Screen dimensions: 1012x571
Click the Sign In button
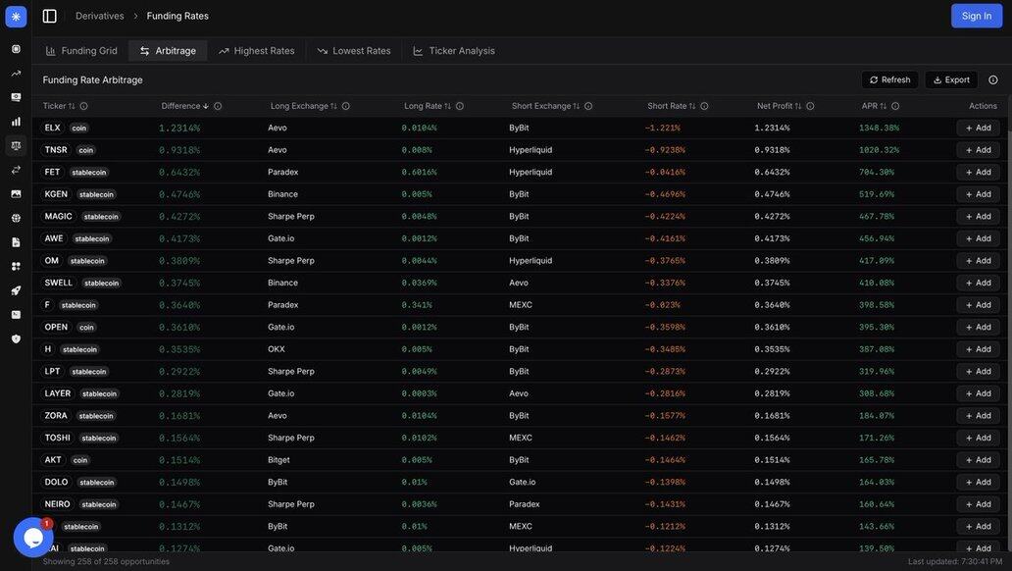[x=976, y=16]
